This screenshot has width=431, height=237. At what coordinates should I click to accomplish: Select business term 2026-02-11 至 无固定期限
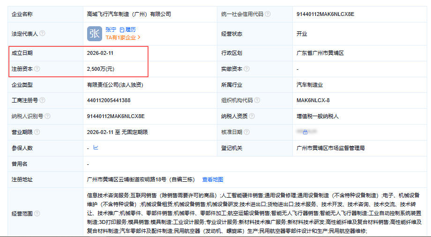[x=118, y=132]
